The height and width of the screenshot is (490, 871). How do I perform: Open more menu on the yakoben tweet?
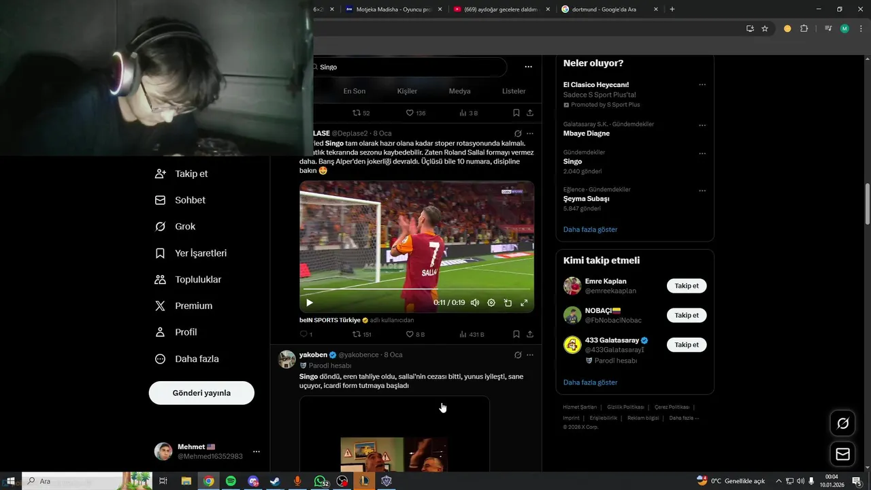(530, 355)
